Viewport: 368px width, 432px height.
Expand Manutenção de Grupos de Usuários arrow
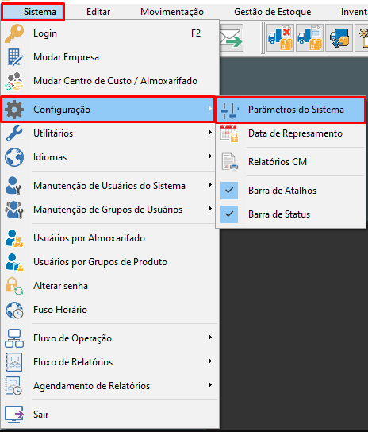click(x=210, y=209)
